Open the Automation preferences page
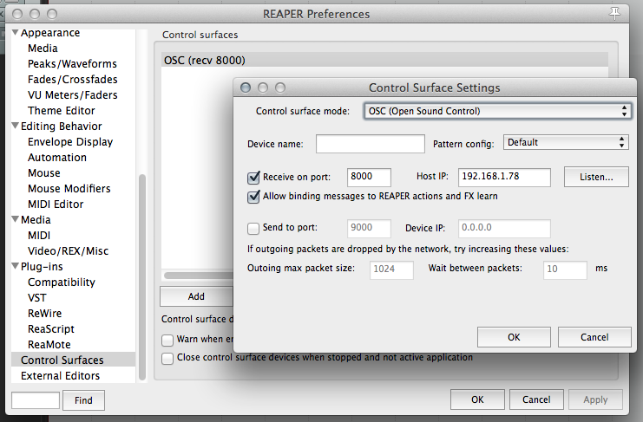The width and height of the screenshot is (643, 422). tap(57, 157)
